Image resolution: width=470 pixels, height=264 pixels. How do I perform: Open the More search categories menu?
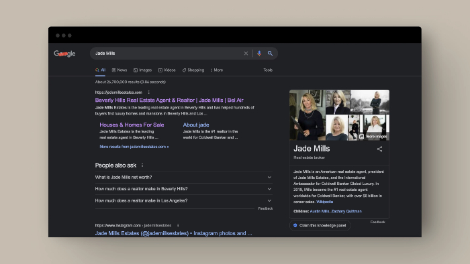tap(217, 70)
